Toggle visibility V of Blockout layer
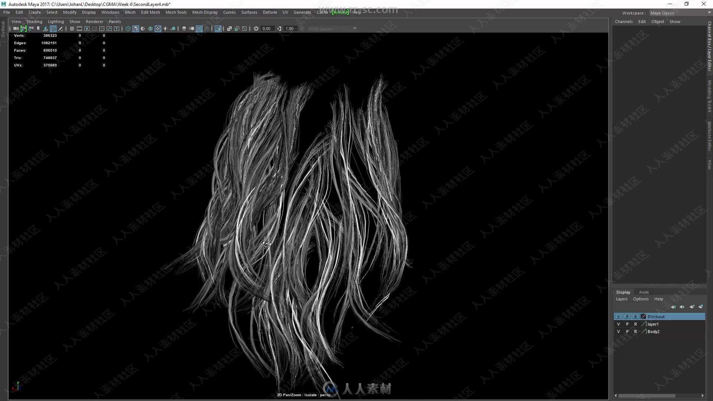Screen dimensions: 713x401 point(618,317)
